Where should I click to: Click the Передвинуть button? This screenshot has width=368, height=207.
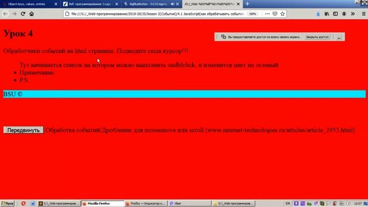click(x=23, y=131)
